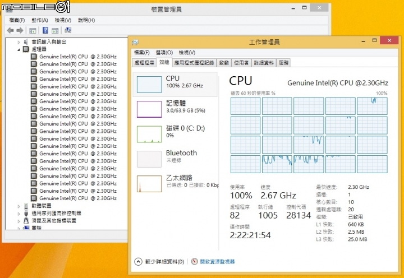404x278 pixels.
Task: Toggle action pane icon after Help icon
Action: pos(55,31)
